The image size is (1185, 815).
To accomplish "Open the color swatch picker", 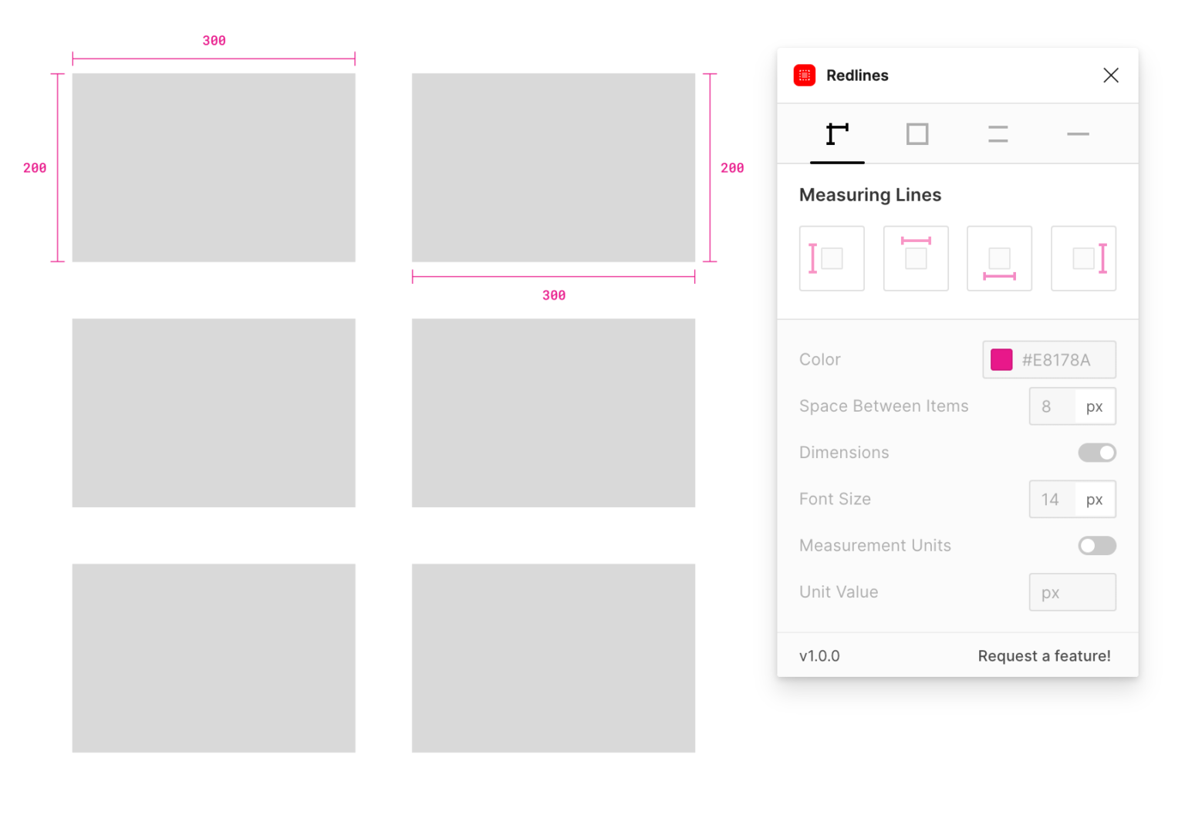I will tap(1001, 359).
